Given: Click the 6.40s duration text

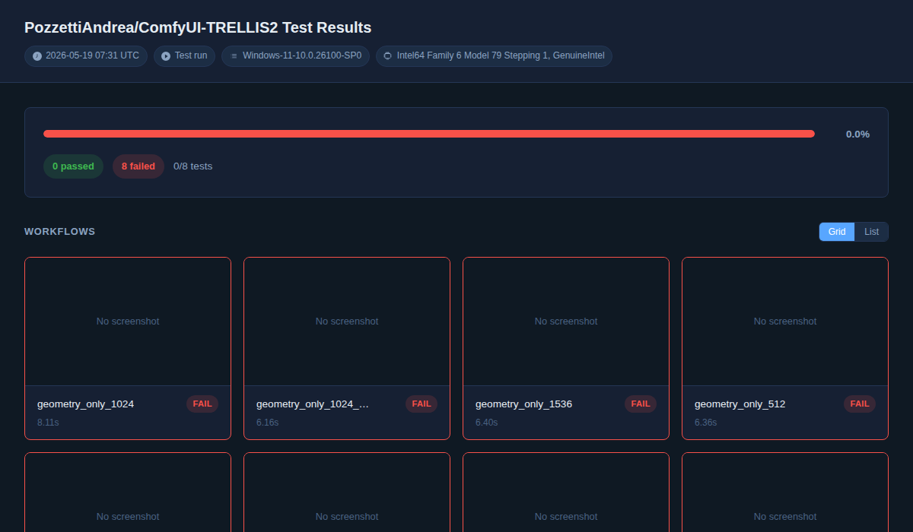Looking at the screenshot, I should click(486, 422).
